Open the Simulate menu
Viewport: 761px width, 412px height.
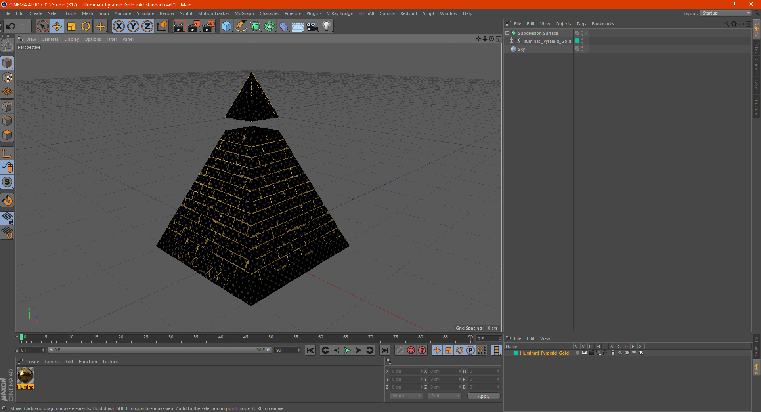click(145, 13)
